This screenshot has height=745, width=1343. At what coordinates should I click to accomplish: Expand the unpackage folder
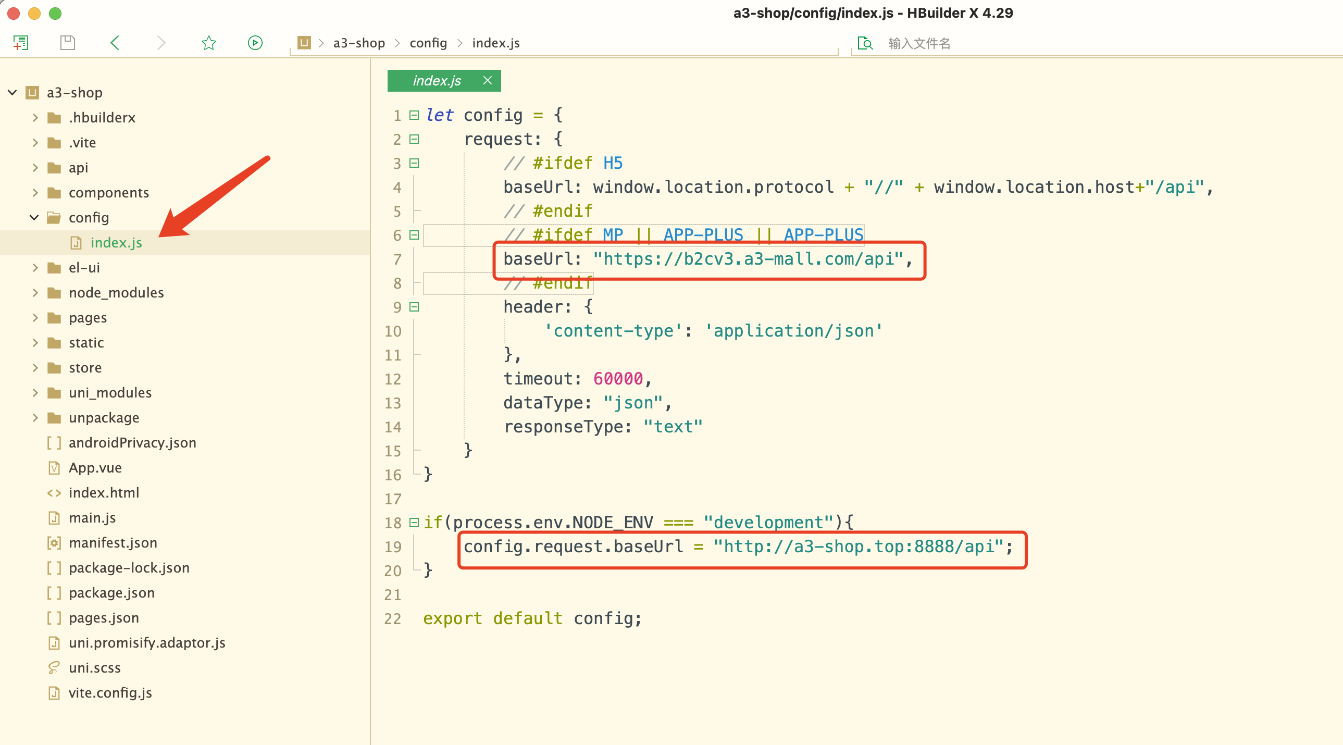[x=35, y=418]
